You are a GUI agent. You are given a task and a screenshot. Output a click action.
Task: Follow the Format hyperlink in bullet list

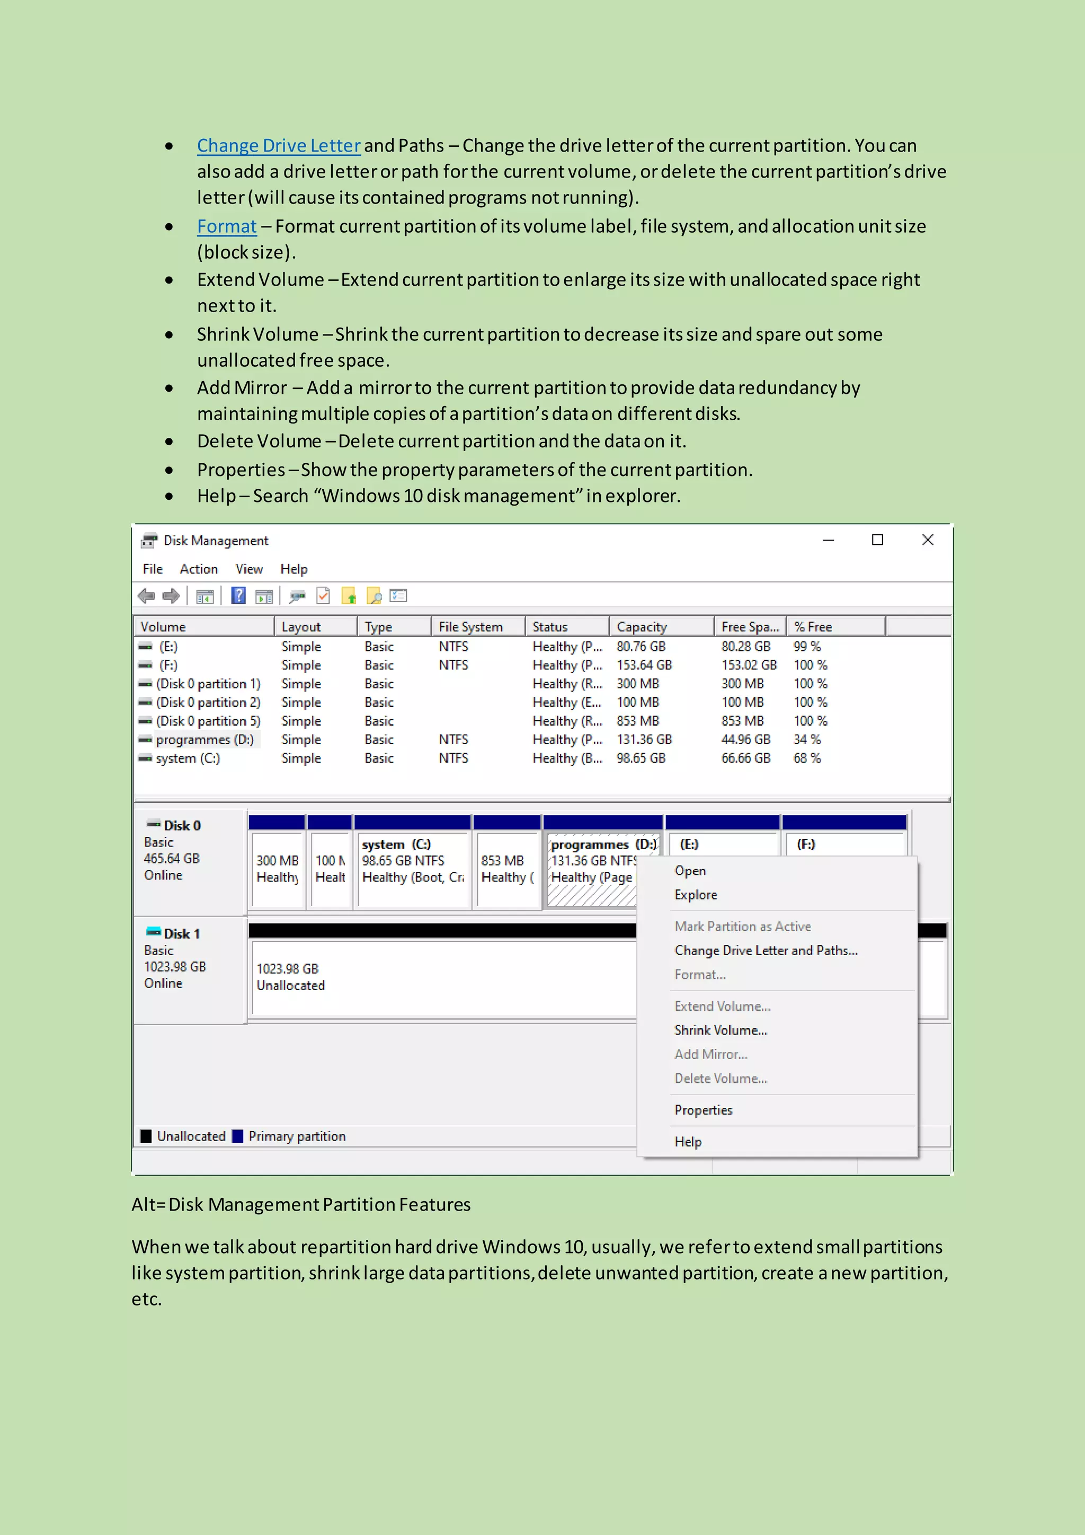[227, 226]
